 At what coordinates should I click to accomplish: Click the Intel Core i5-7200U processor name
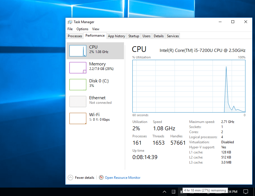click(202, 50)
